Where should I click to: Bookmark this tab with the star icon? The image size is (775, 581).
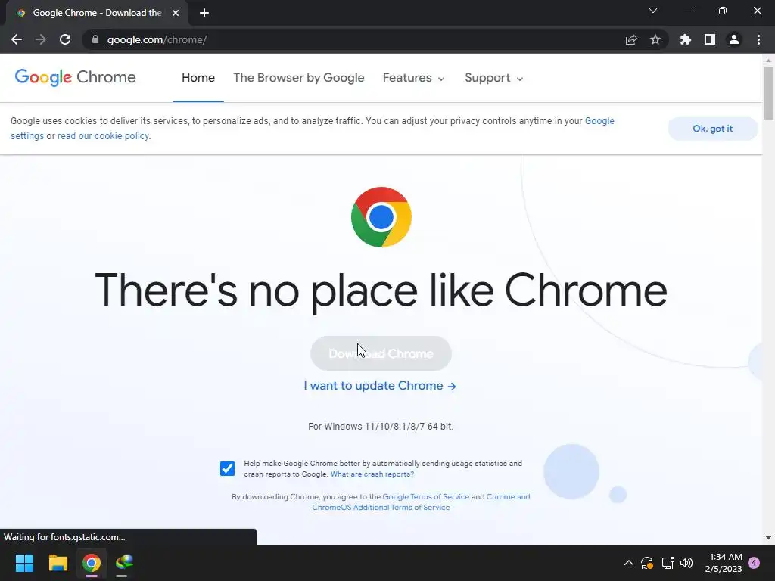655,39
